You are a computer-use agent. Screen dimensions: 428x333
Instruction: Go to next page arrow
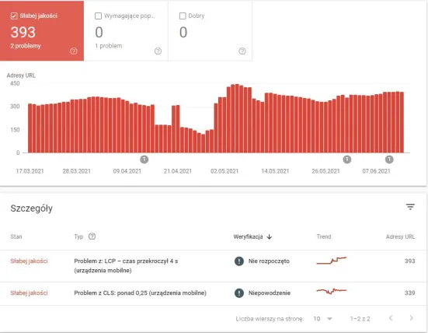(412, 318)
